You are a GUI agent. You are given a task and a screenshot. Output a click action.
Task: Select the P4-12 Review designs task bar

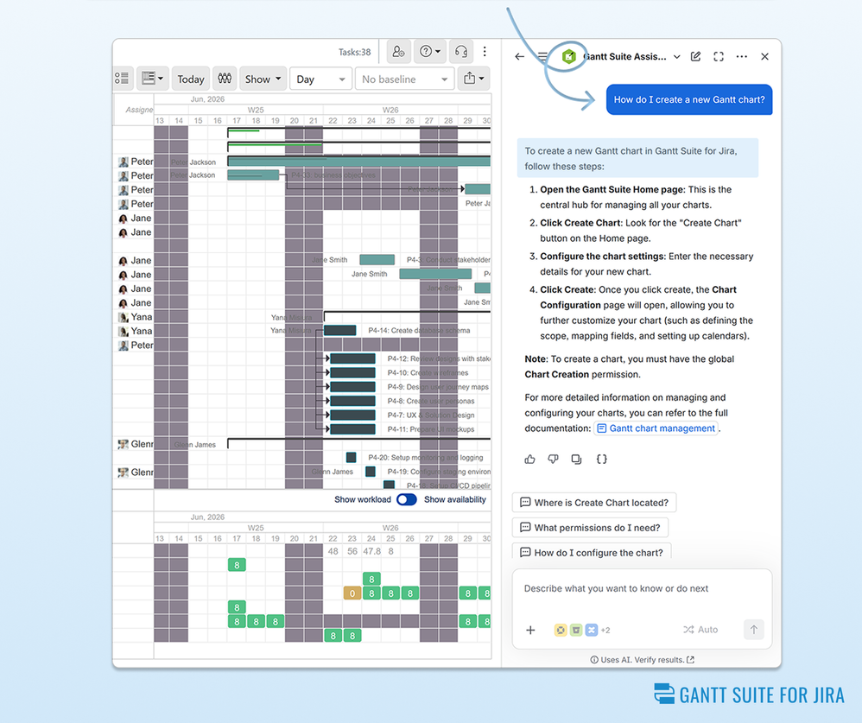pos(353,358)
